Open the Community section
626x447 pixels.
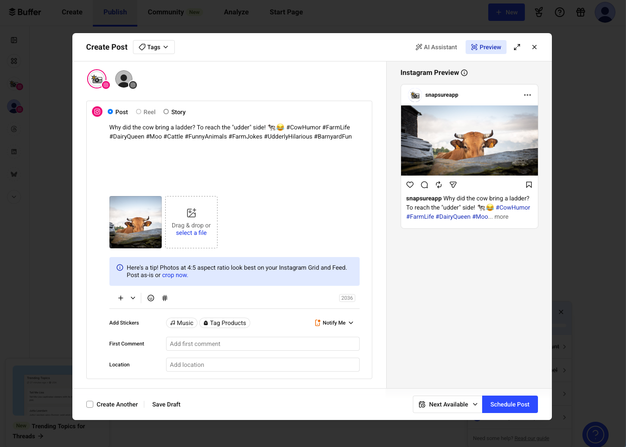[165, 12]
